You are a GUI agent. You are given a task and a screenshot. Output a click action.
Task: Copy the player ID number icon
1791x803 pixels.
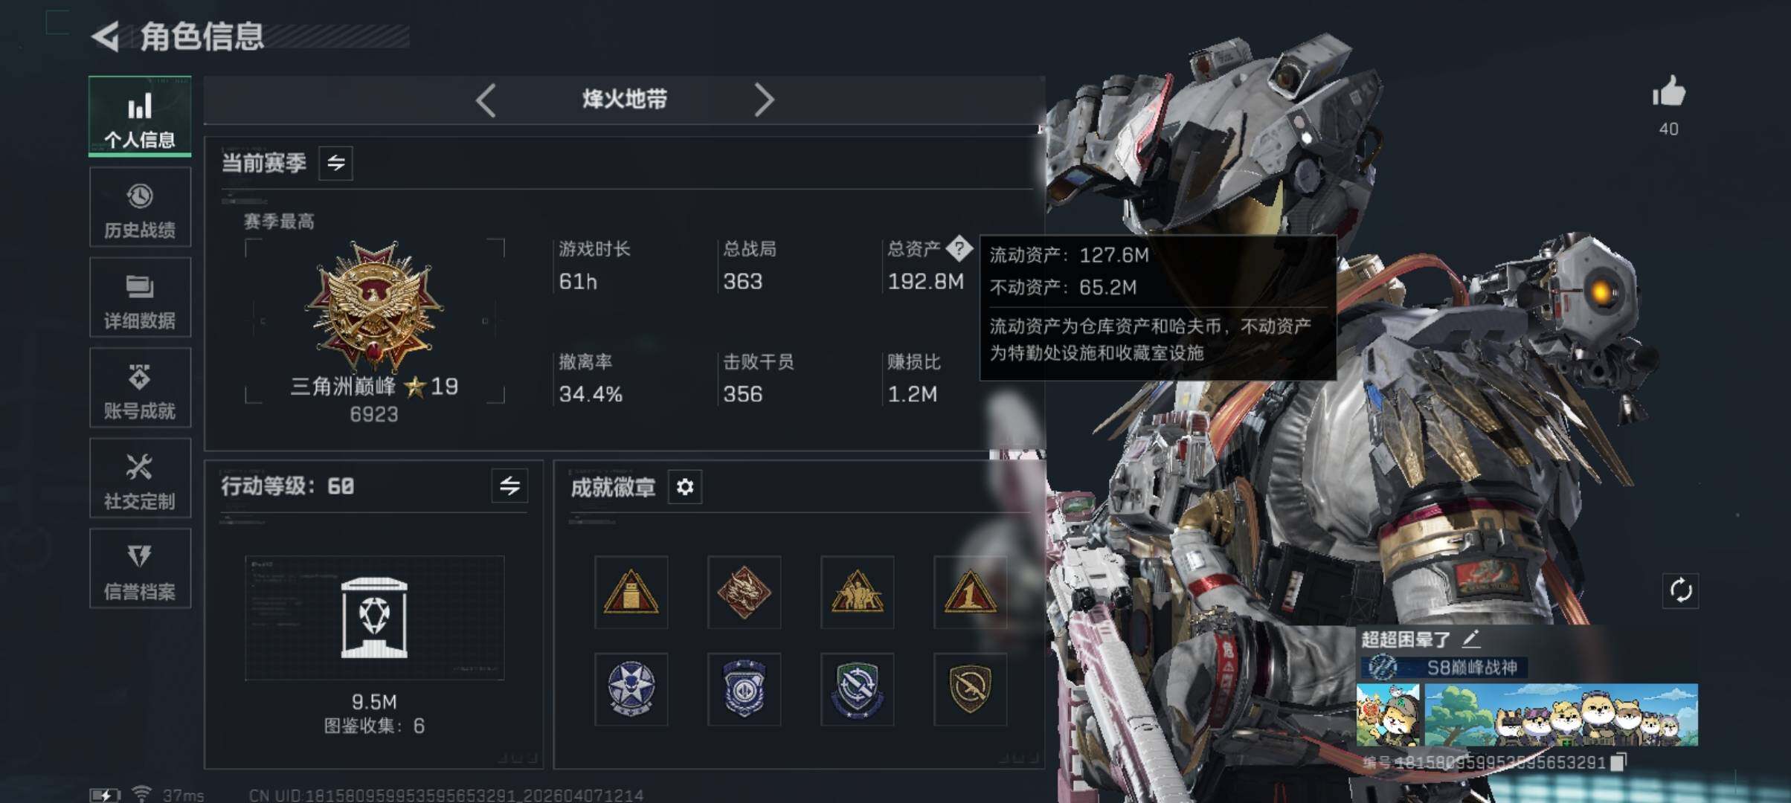[x=1618, y=762]
